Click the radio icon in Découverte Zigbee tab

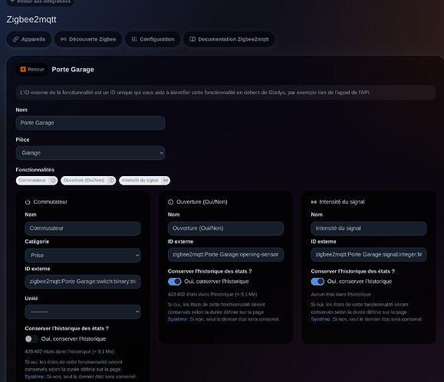coord(64,39)
